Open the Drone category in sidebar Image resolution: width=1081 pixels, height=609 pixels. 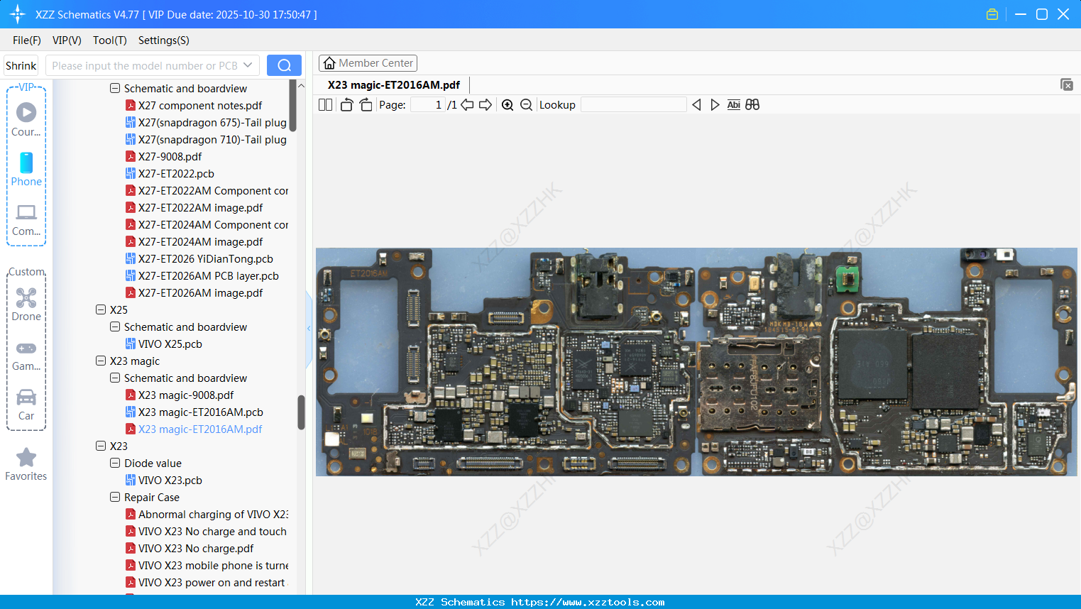(x=26, y=304)
